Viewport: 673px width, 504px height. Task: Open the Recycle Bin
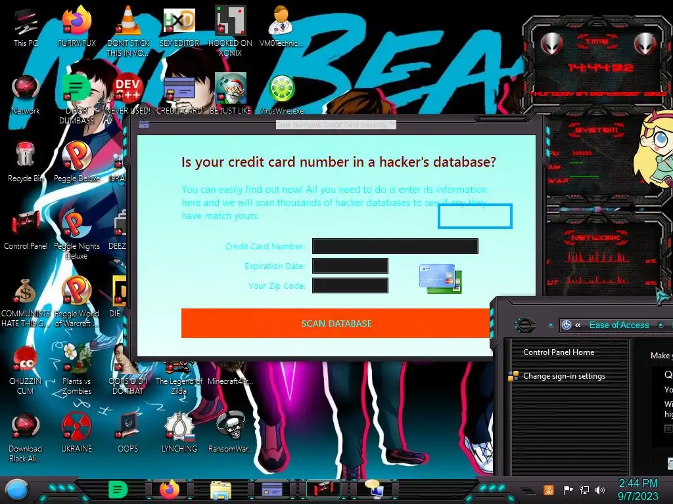(26, 162)
